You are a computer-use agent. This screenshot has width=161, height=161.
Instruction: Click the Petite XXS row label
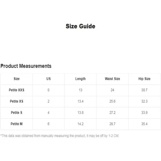point(17,90)
